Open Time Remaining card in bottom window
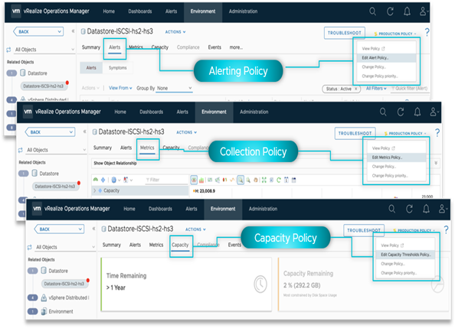The width and height of the screenshot is (455, 328). 186,284
